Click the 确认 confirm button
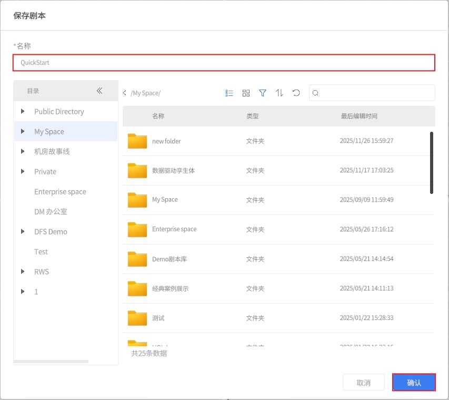The image size is (449, 400). coord(414,383)
